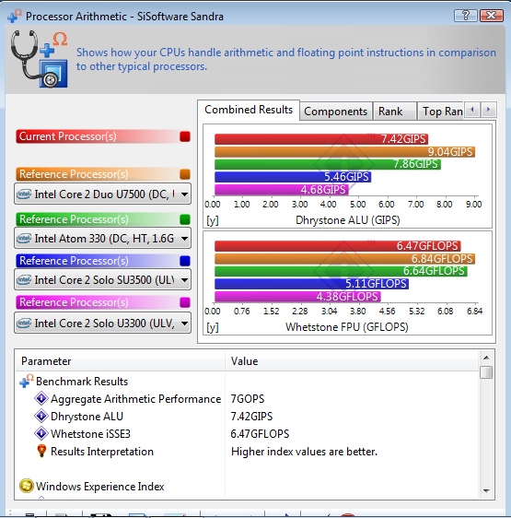
Task: Click the Benchmark Results icon
Action: (x=26, y=381)
